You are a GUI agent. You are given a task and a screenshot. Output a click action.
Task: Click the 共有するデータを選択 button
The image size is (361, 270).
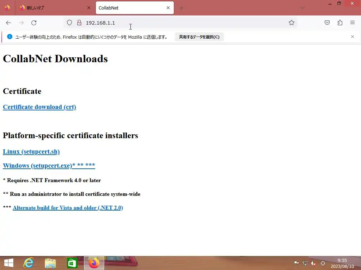pos(199,37)
